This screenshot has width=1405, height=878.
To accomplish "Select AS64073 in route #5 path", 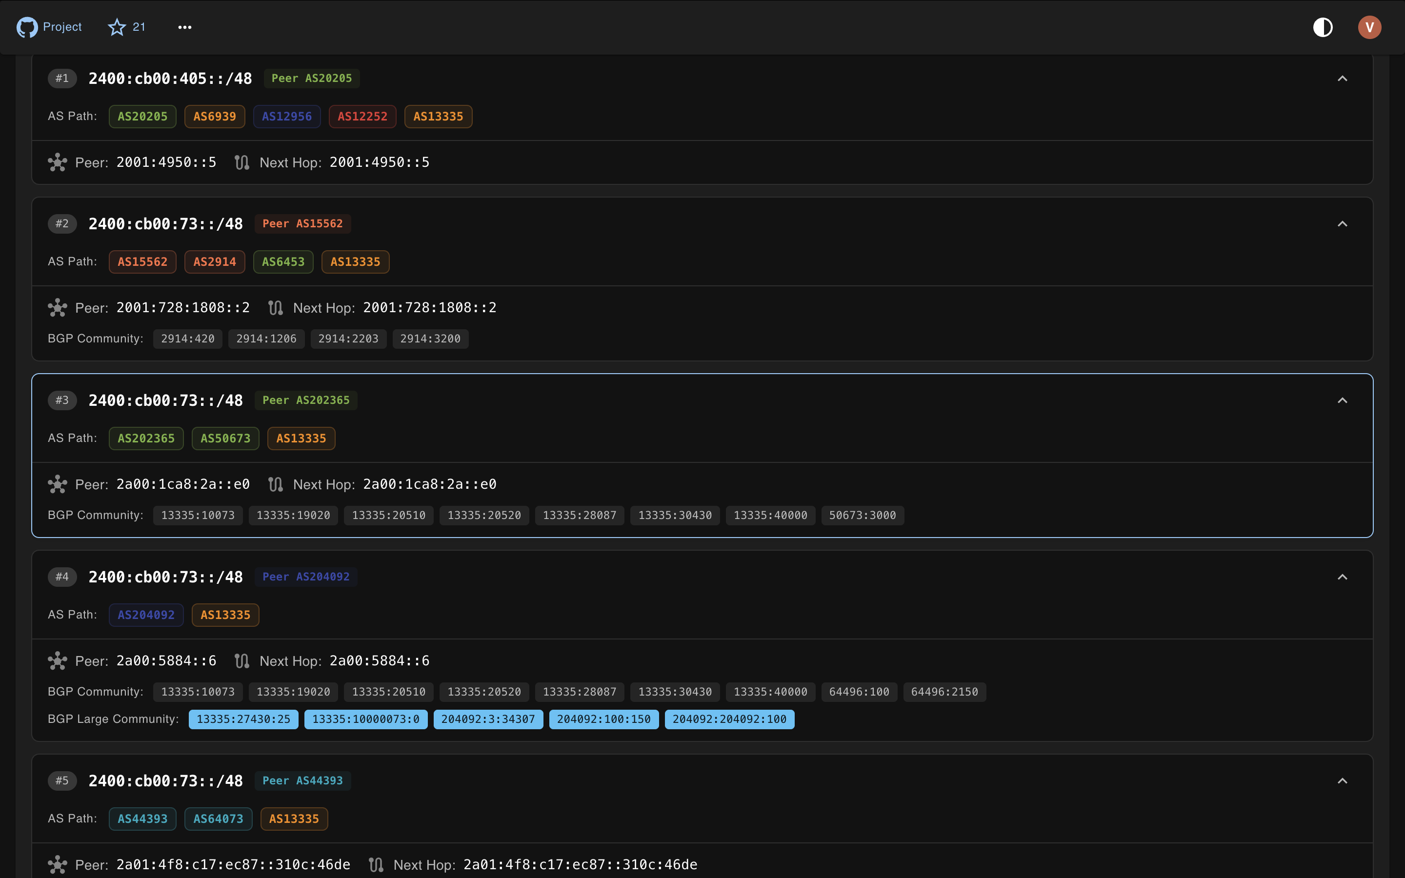I will pos(218,819).
